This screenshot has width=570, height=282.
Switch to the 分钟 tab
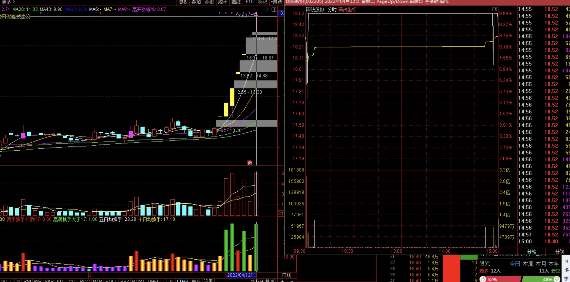pyautogui.click(x=560, y=252)
